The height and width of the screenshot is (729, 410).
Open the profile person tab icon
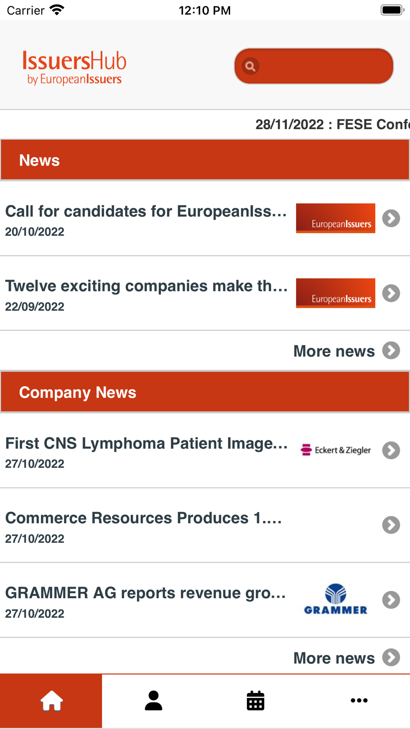[153, 700]
